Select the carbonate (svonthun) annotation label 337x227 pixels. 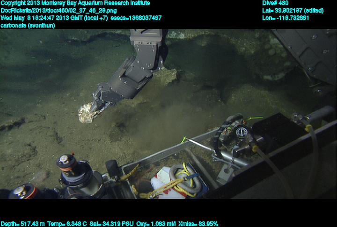(x=28, y=25)
